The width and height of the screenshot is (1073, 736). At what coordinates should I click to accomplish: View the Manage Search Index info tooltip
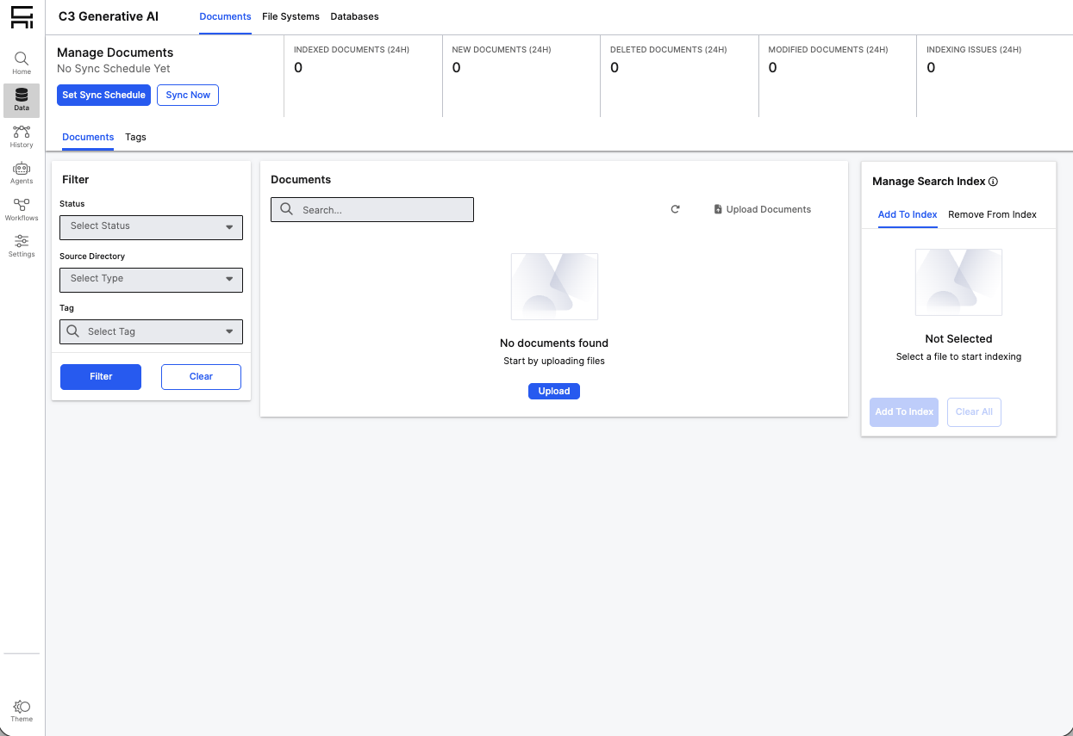pyautogui.click(x=993, y=181)
